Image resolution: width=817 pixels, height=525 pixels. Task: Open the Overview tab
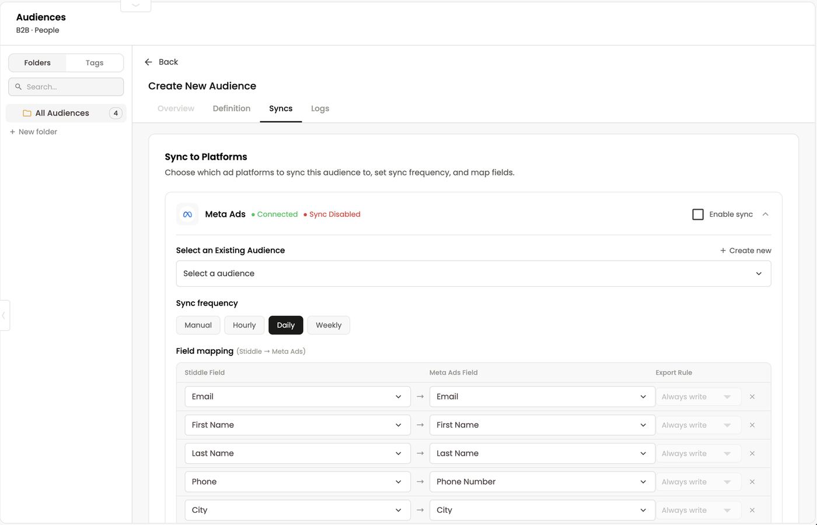[176, 108]
